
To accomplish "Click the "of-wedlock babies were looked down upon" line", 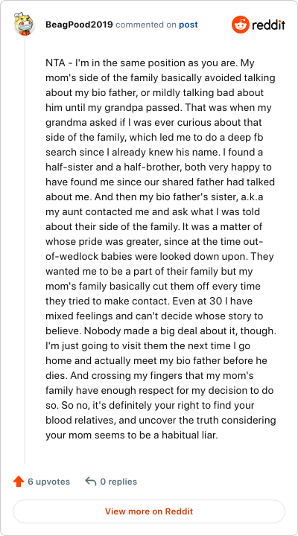I will (159, 256).
